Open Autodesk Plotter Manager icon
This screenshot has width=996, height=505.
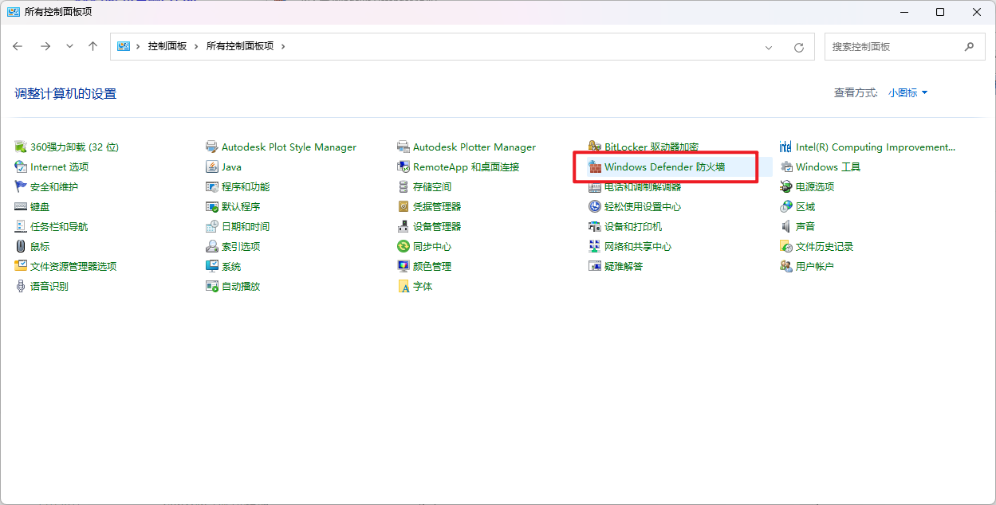tap(404, 147)
